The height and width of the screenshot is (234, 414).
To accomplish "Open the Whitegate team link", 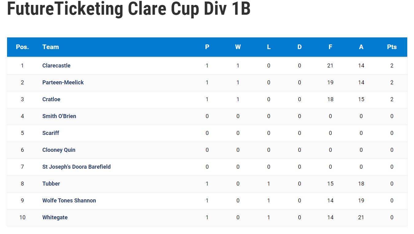I will tap(55, 217).
